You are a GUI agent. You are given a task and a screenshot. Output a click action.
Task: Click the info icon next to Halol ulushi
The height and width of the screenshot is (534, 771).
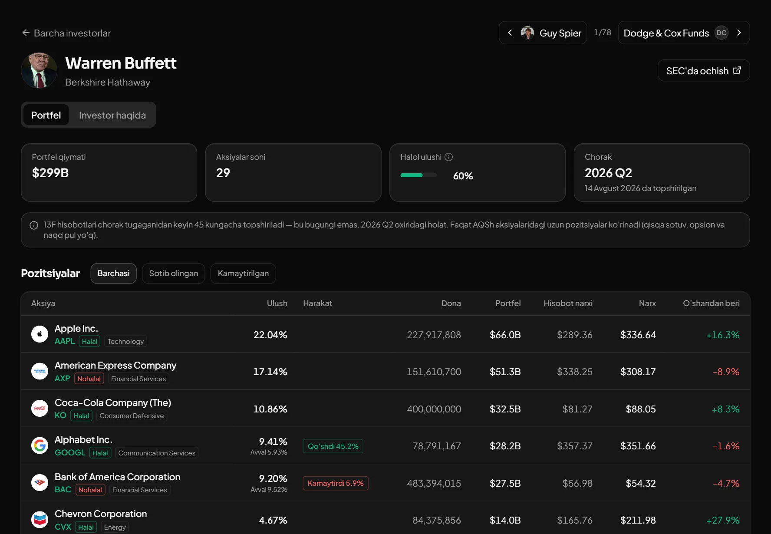[449, 157]
